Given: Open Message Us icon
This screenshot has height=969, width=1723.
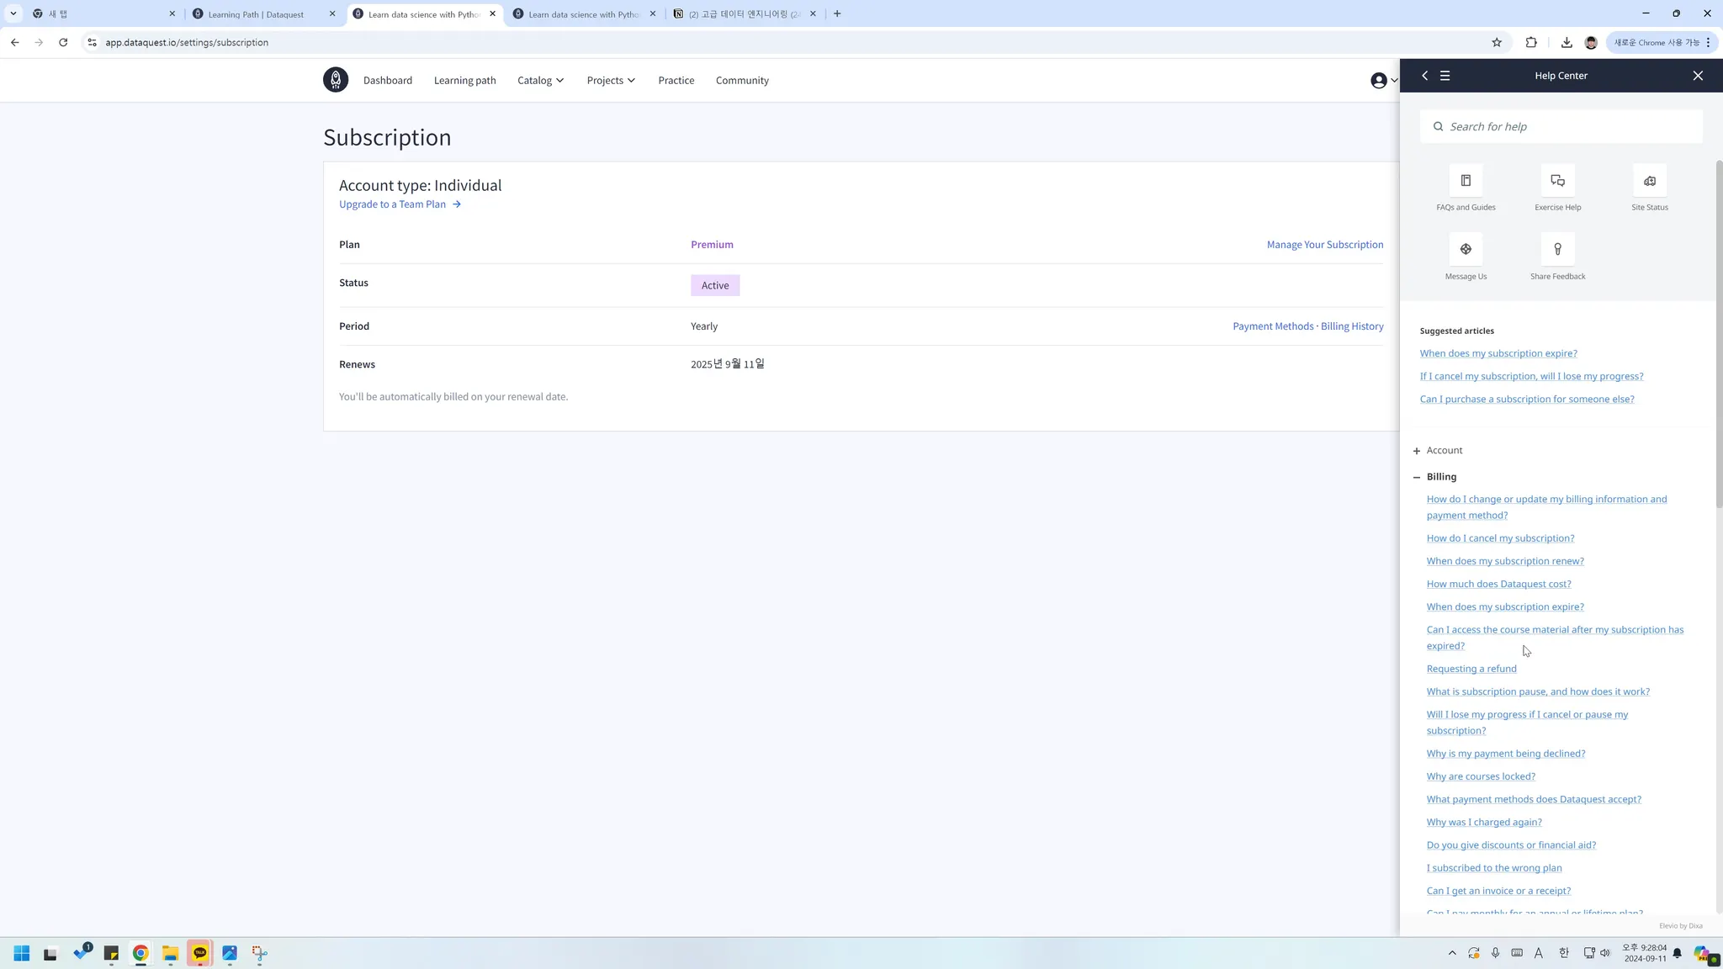Looking at the screenshot, I should click(1466, 250).
